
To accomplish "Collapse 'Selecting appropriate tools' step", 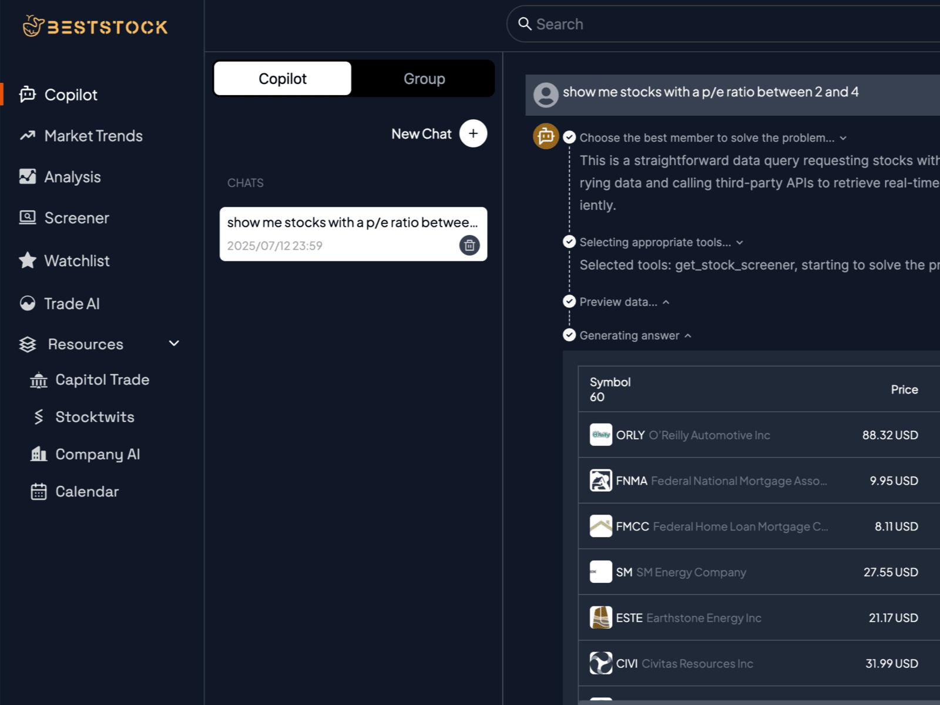I will [740, 243].
